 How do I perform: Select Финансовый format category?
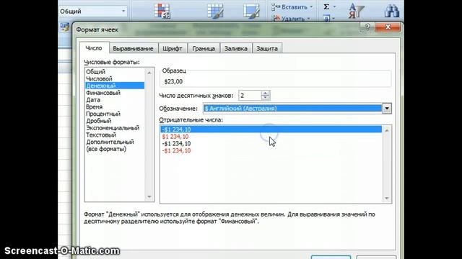[x=115, y=93]
